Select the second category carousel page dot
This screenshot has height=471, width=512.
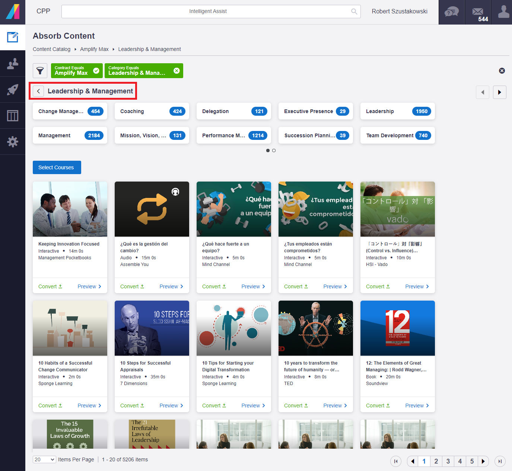pyautogui.click(x=274, y=151)
